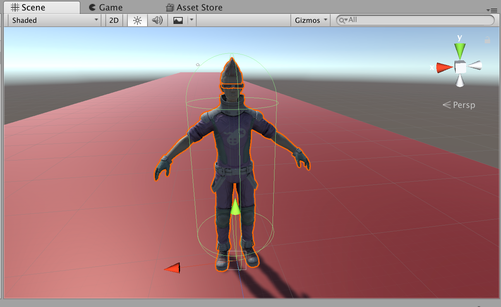Click the search magnifier filter icon
Image resolution: width=501 pixels, height=307 pixels.
click(342, 20)
